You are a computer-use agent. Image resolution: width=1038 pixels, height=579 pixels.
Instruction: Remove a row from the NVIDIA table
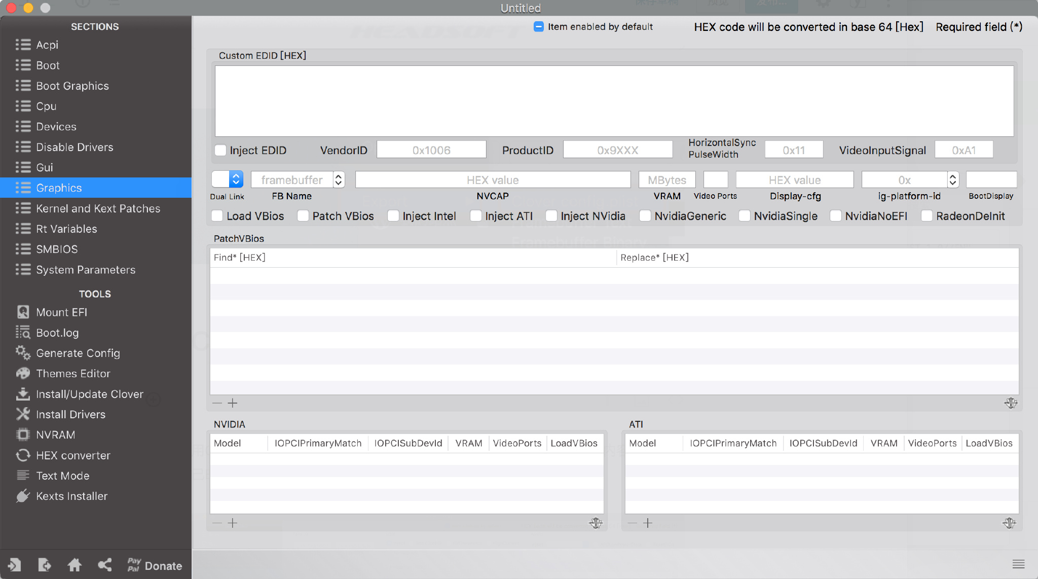pyautogui.click(x=217, y=523)
